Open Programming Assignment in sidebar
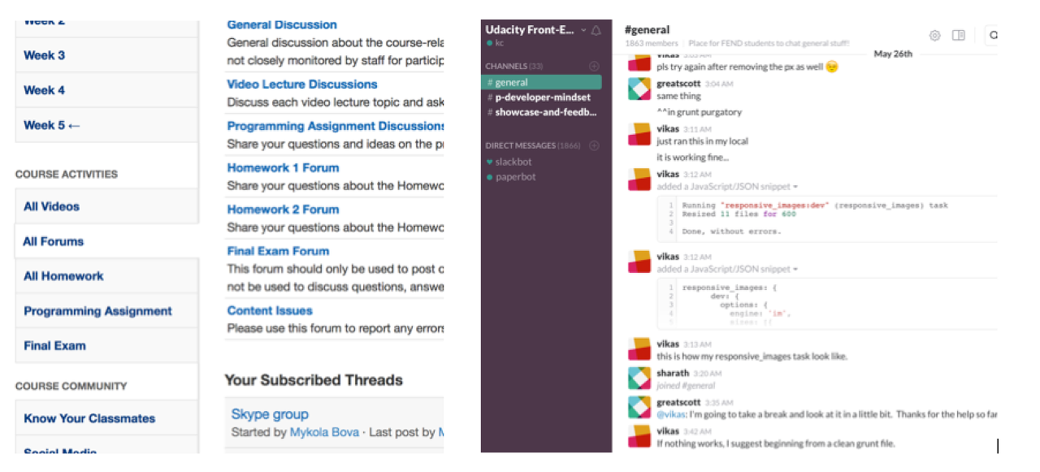The height and width of the screenshot is (472, 1040). click(106, 311)
